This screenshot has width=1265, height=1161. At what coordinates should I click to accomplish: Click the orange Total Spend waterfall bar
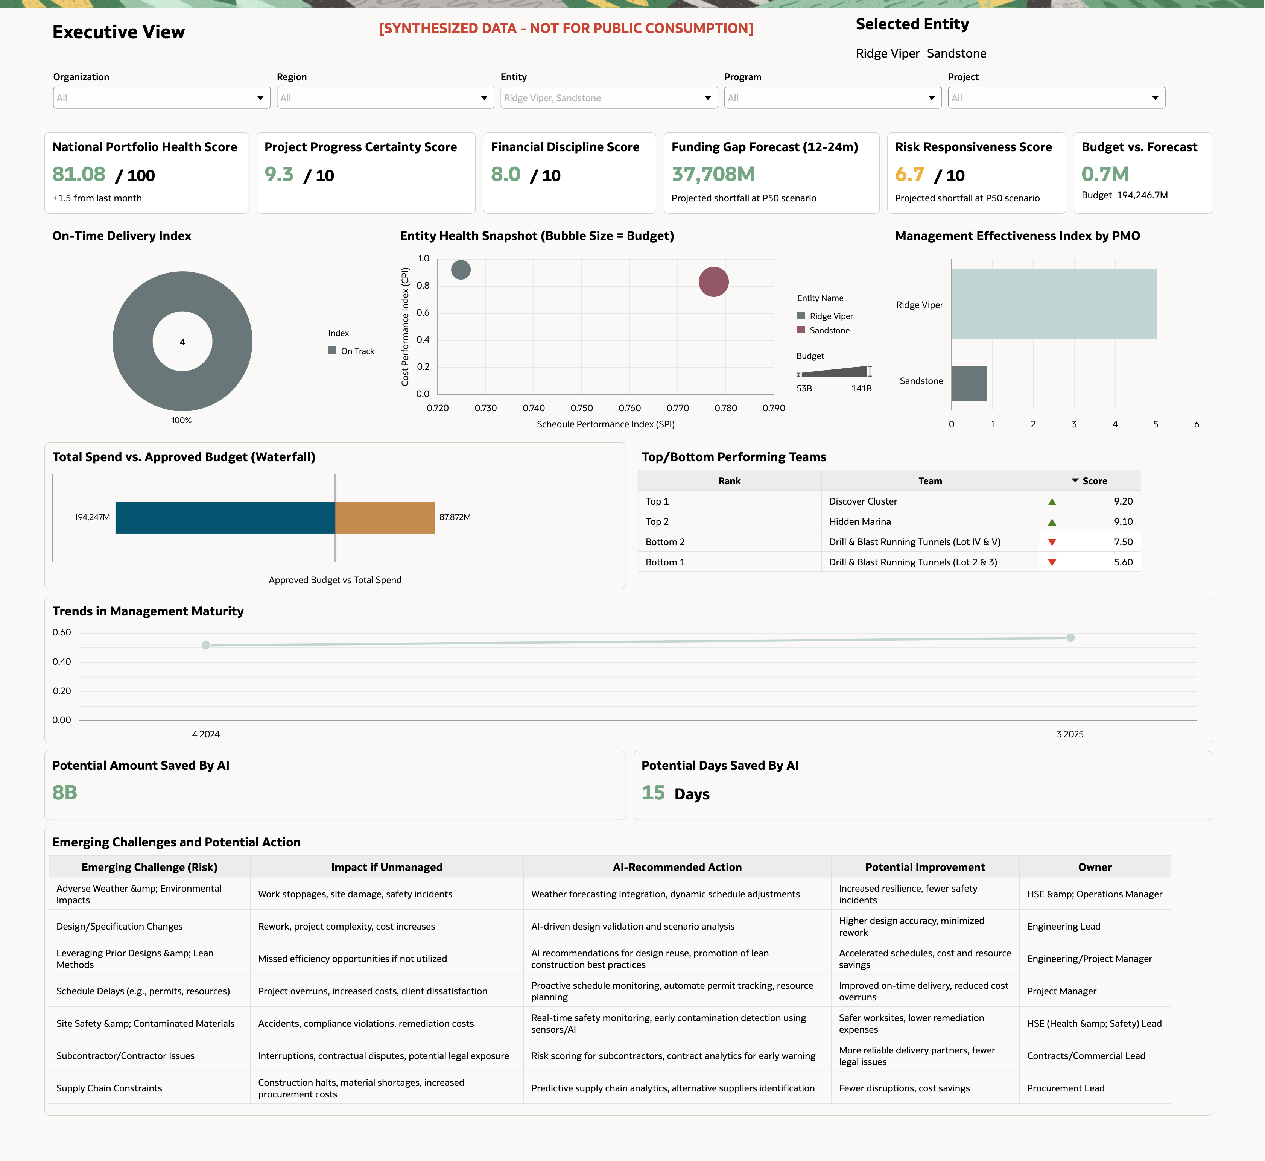coord(385,518)
